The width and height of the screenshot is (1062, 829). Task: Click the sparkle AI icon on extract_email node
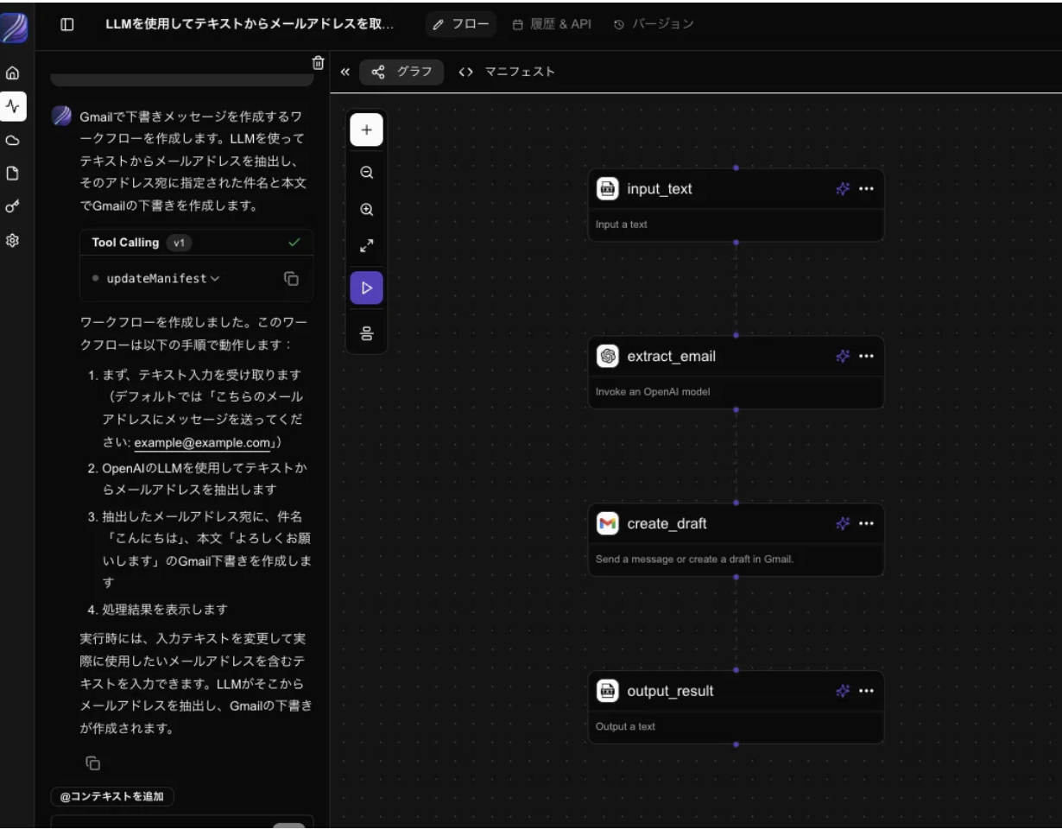pos(843,356)
